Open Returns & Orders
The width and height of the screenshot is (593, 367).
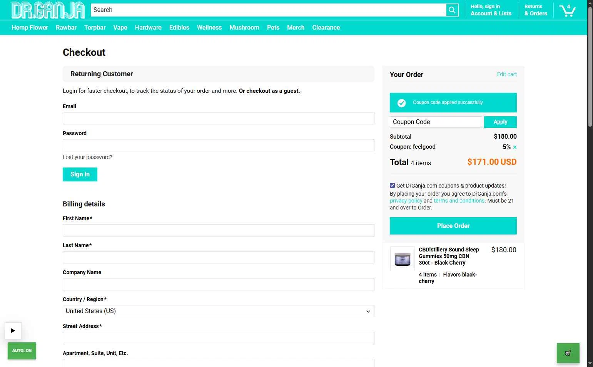536,10
